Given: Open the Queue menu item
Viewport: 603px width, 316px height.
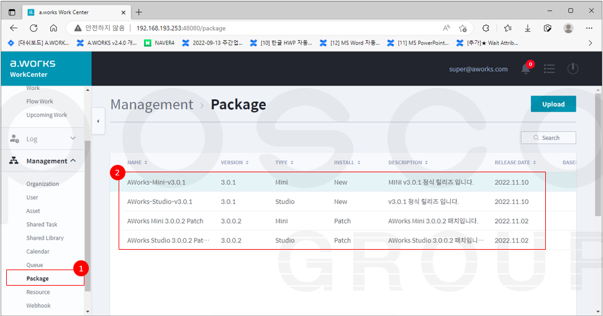Looking at the screenshot, I should pyautogui.click(x=35, y=265).
